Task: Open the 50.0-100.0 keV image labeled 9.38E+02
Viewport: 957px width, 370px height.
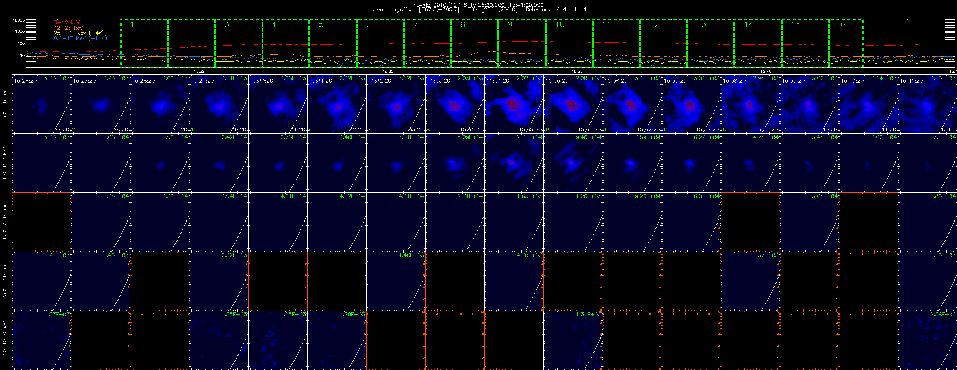Action: coord(927,340)
